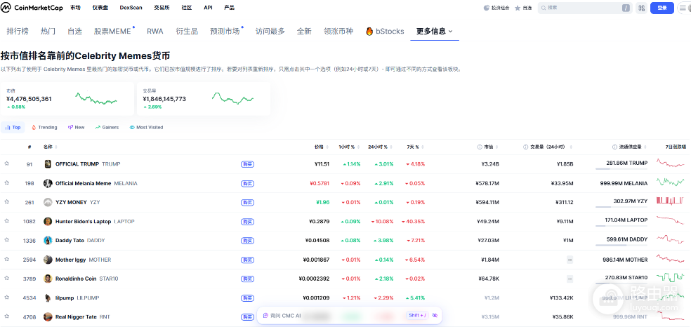The image size is (691, 327).
Task: Click the Hunter Biden's Laptop coin logo
Action: 48,221
